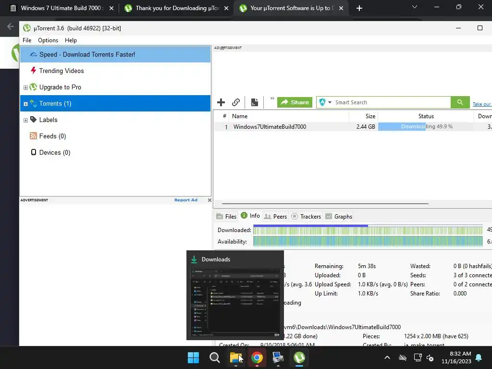Open a new browser tab
Image resolution: width=492 pixels, height=369 pixels.
pos(359,8)
